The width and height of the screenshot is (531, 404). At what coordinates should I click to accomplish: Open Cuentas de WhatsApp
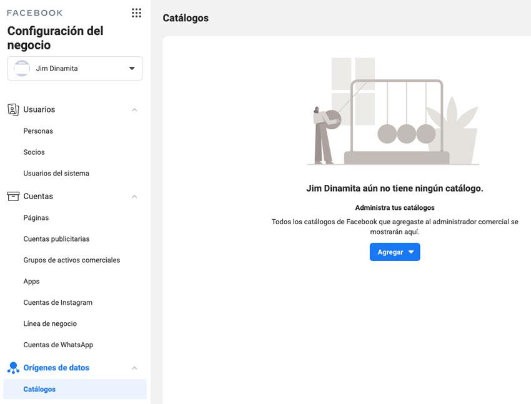point(58,345)
